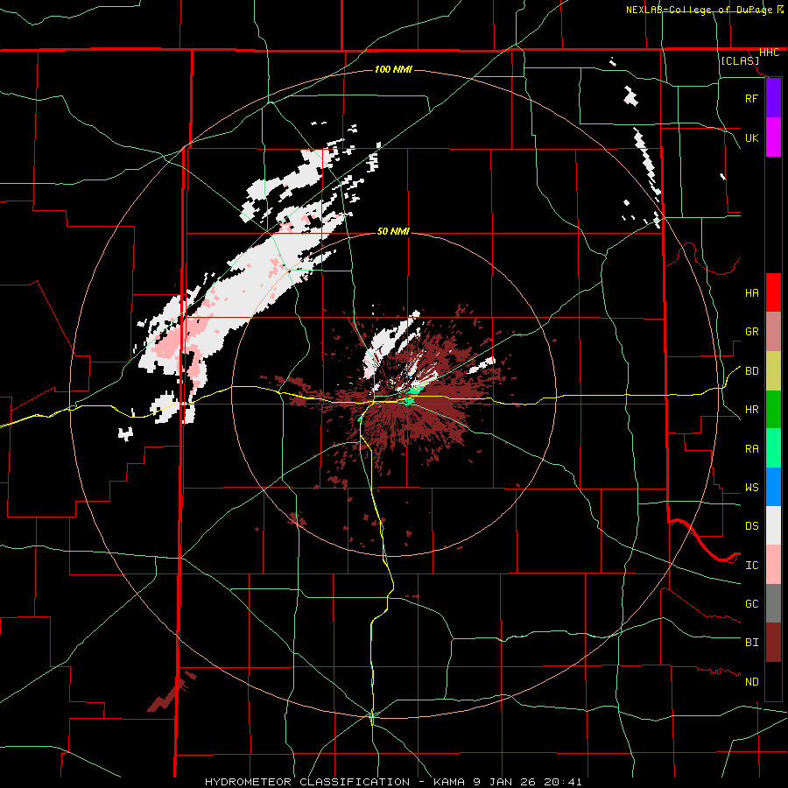Click the 'RF' legend label text
The width and height of the screenshot is (788, 788).
[751, 98]
